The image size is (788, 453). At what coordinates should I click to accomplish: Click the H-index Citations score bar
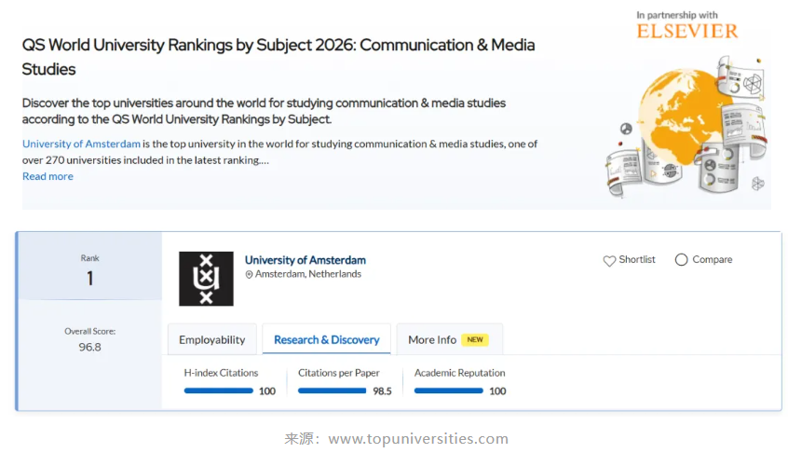pos(218,391)
